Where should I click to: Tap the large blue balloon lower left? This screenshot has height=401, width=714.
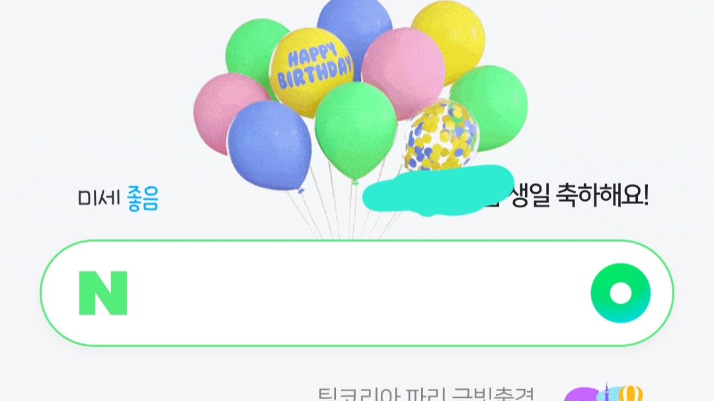point(270,145)
